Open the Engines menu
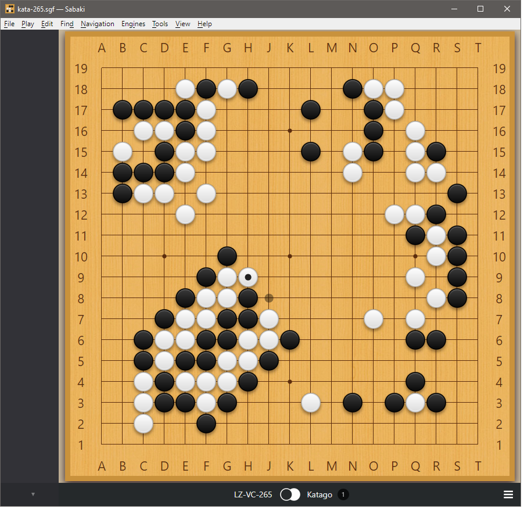This screenshot has width=524, height=509. (133, 24)
